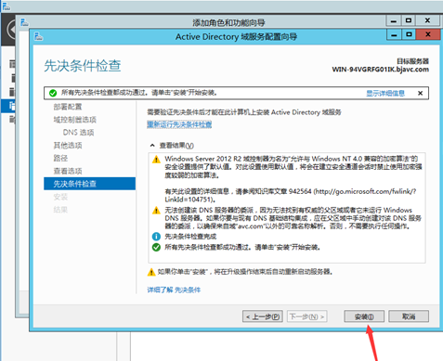Open the 详细了解 先决条件 link
This screenshot has width=443, height=361.
point(174,290)
